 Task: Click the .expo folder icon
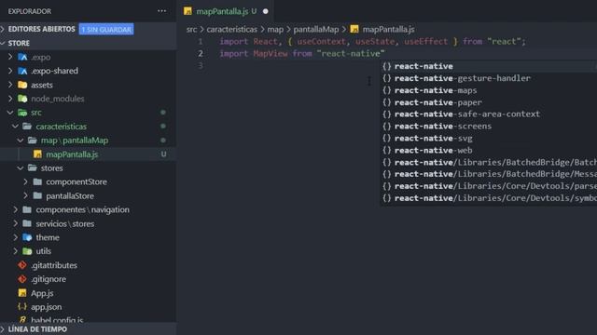tap(22, 57)
